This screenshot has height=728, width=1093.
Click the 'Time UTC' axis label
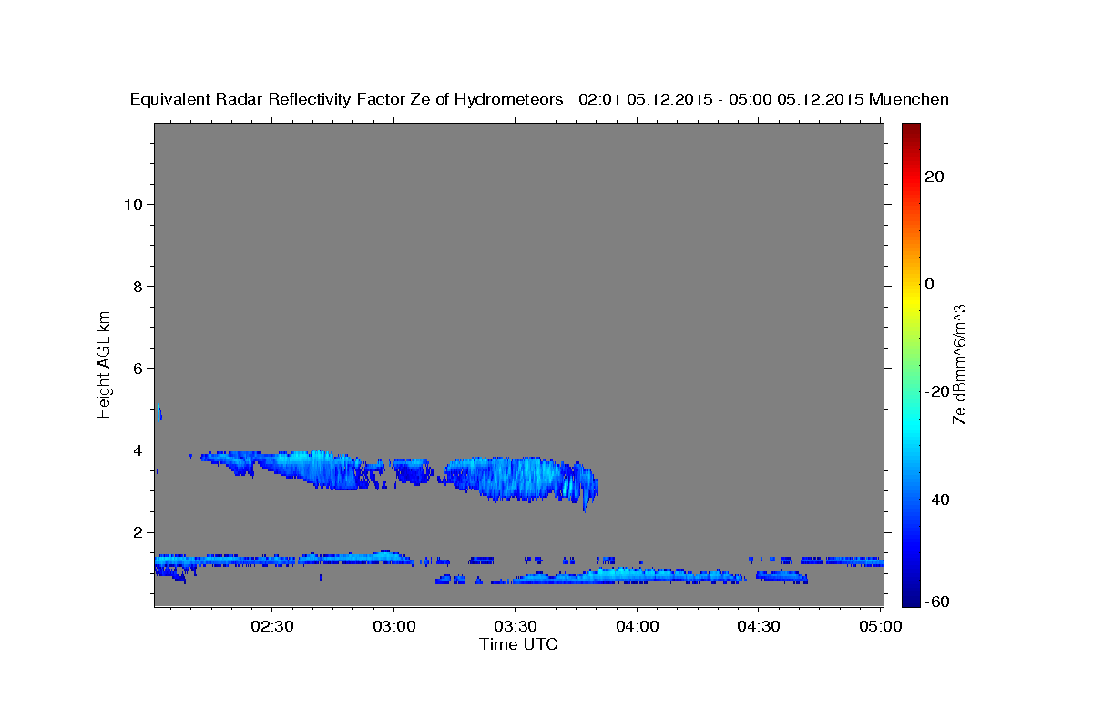[518, 644]
